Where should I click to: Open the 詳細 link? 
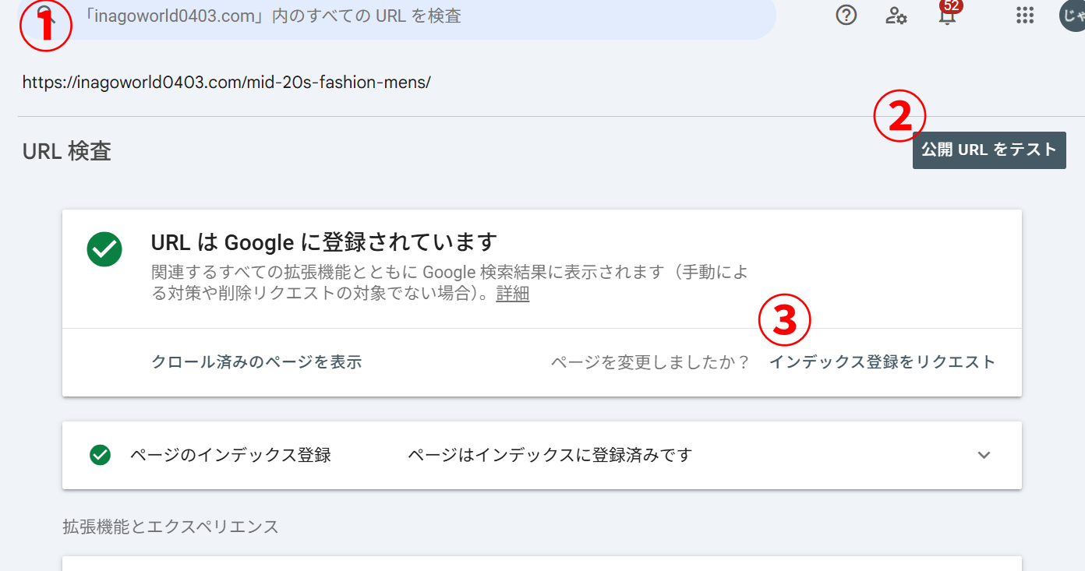[513, 294]
